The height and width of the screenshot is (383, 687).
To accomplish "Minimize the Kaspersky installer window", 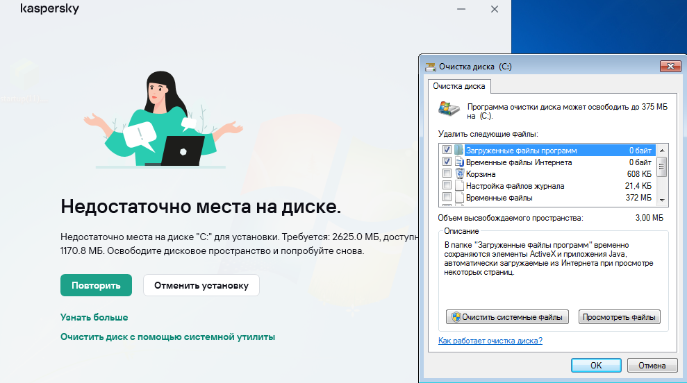I will pyautogui.click(x=461, y=9).
